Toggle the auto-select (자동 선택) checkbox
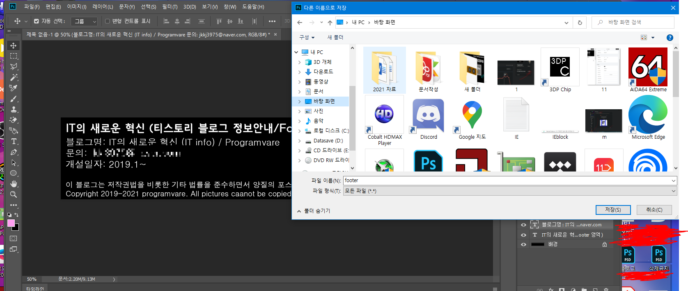688x291 pixels. point(37,21)
